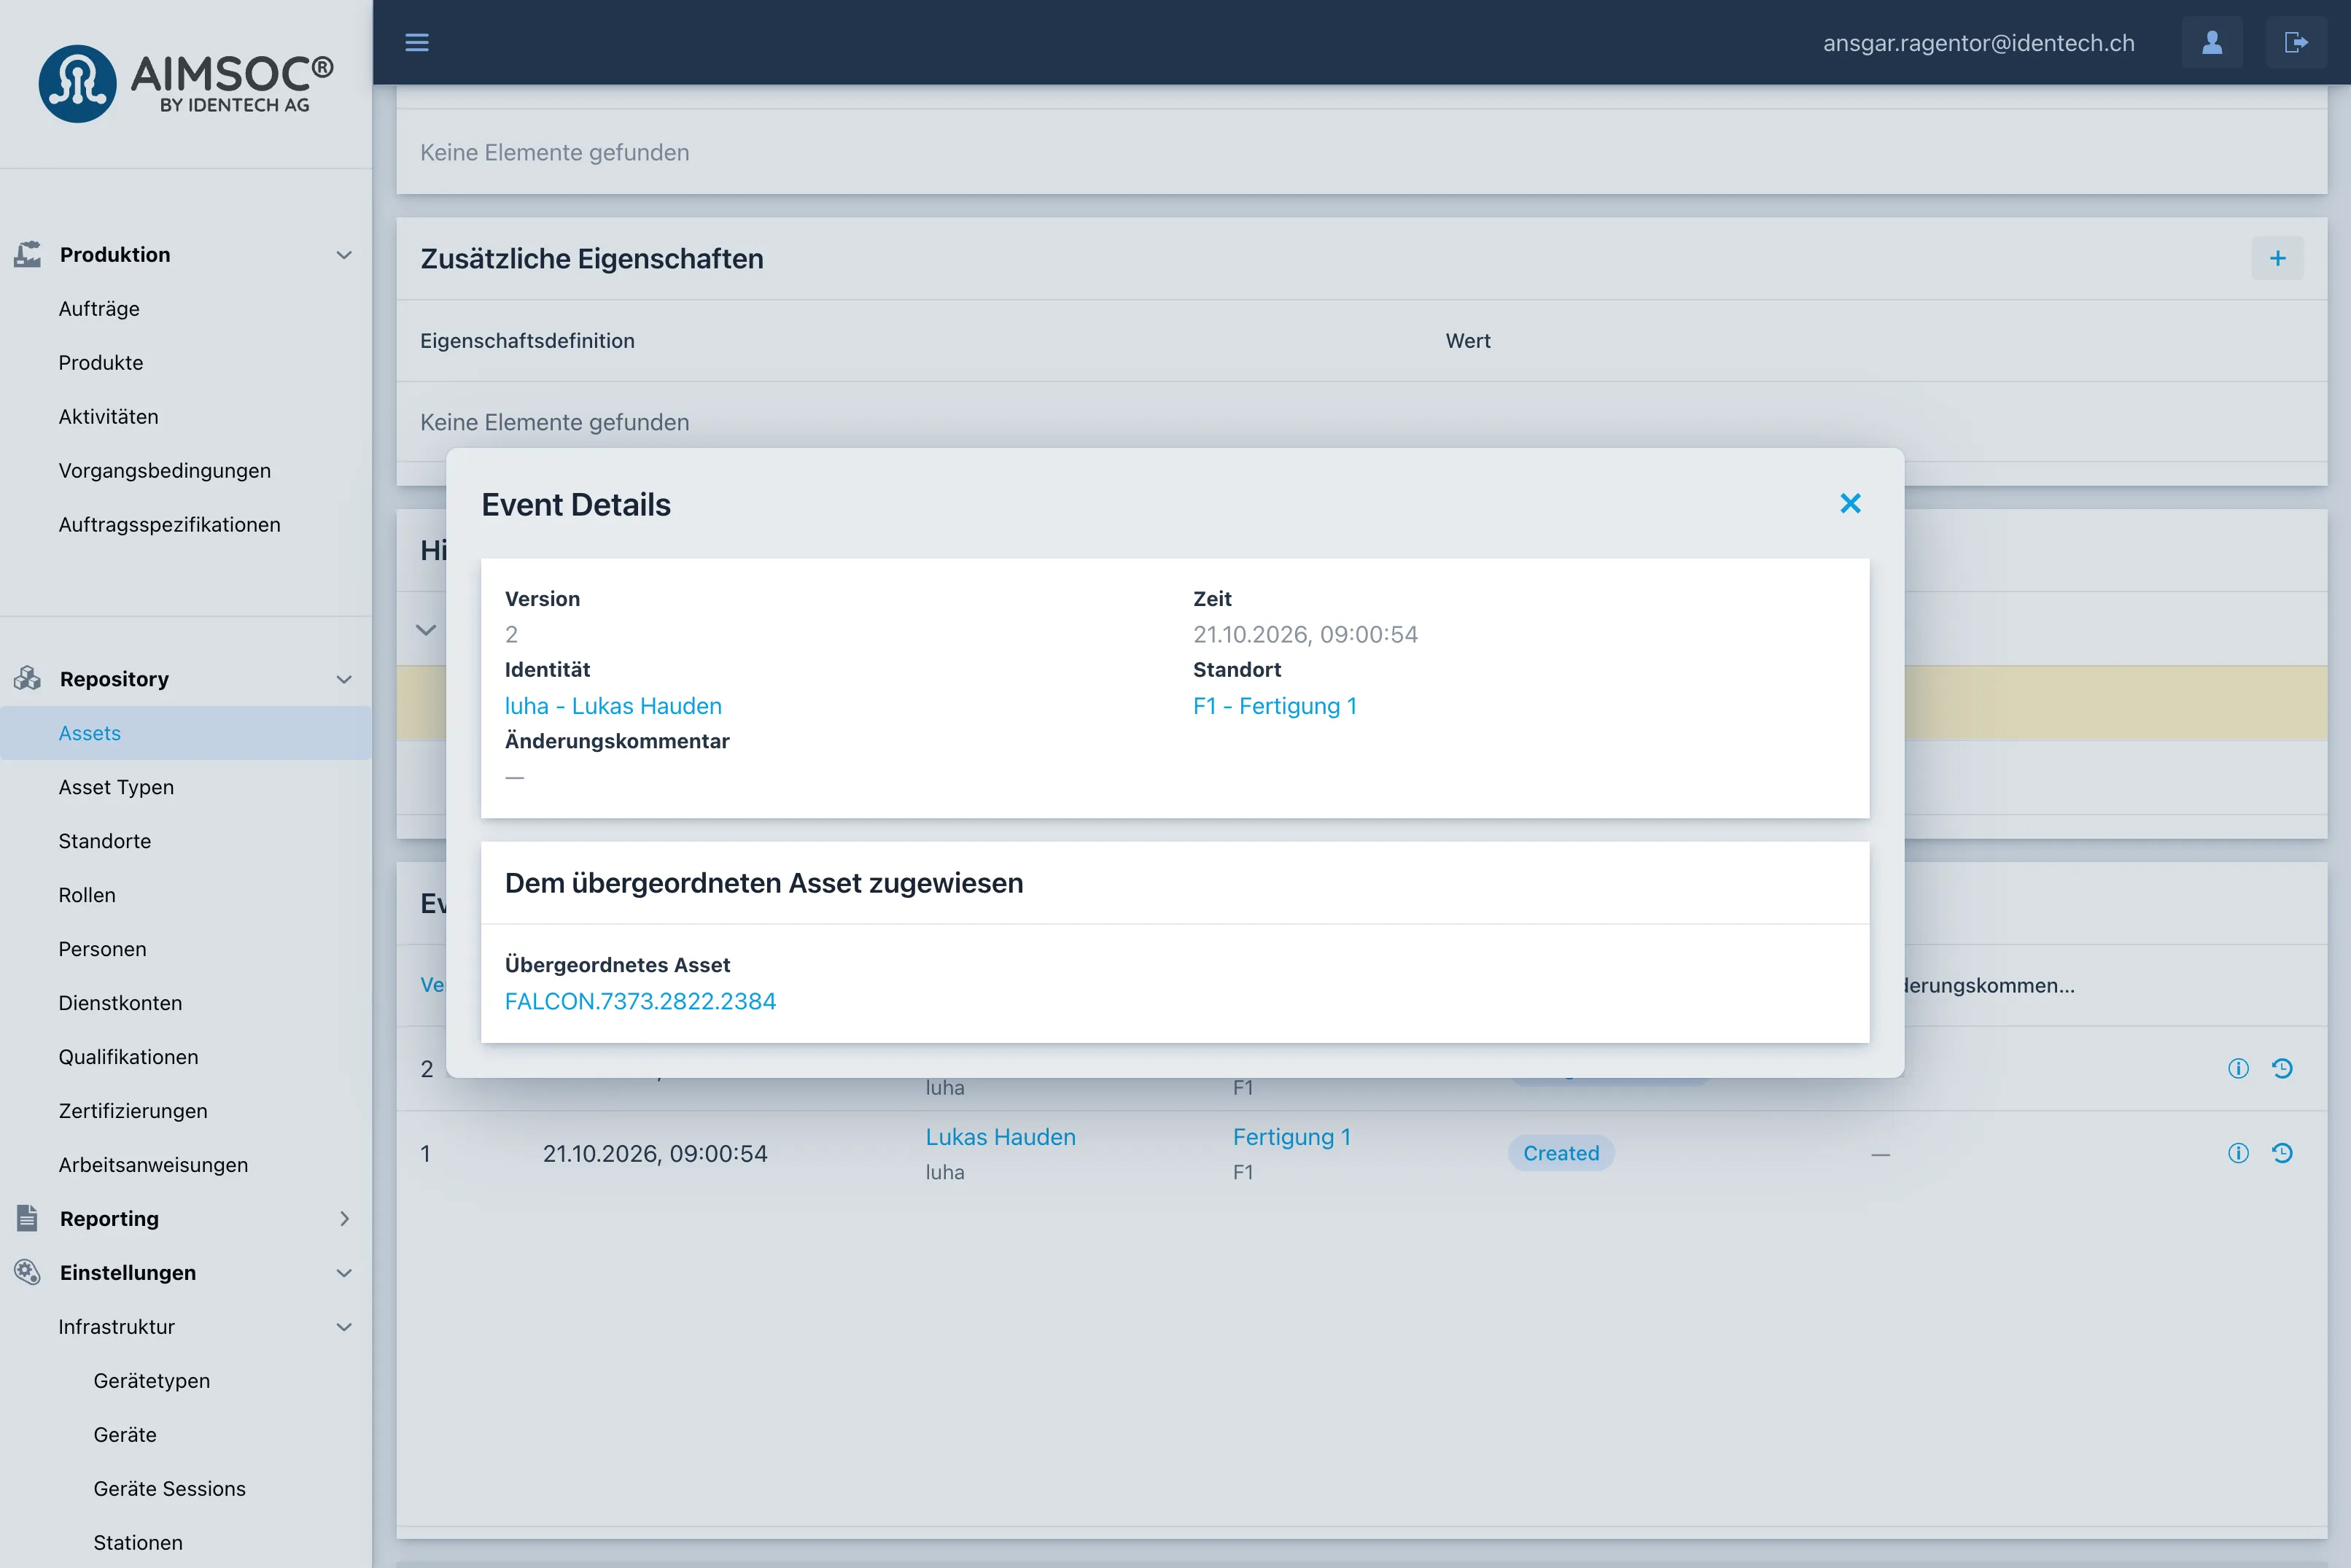Open identity link luha - Lukas Hauden
This screenshot has width=2351, height=1568.
click(x=613, y=705)
